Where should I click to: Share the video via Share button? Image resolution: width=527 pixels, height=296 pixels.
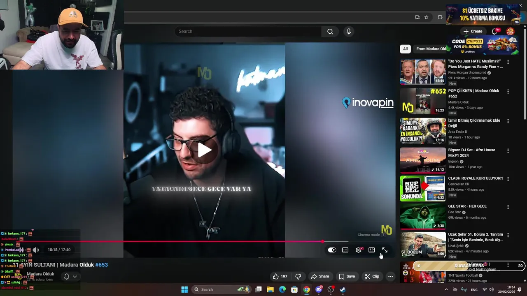click(320, 276)
